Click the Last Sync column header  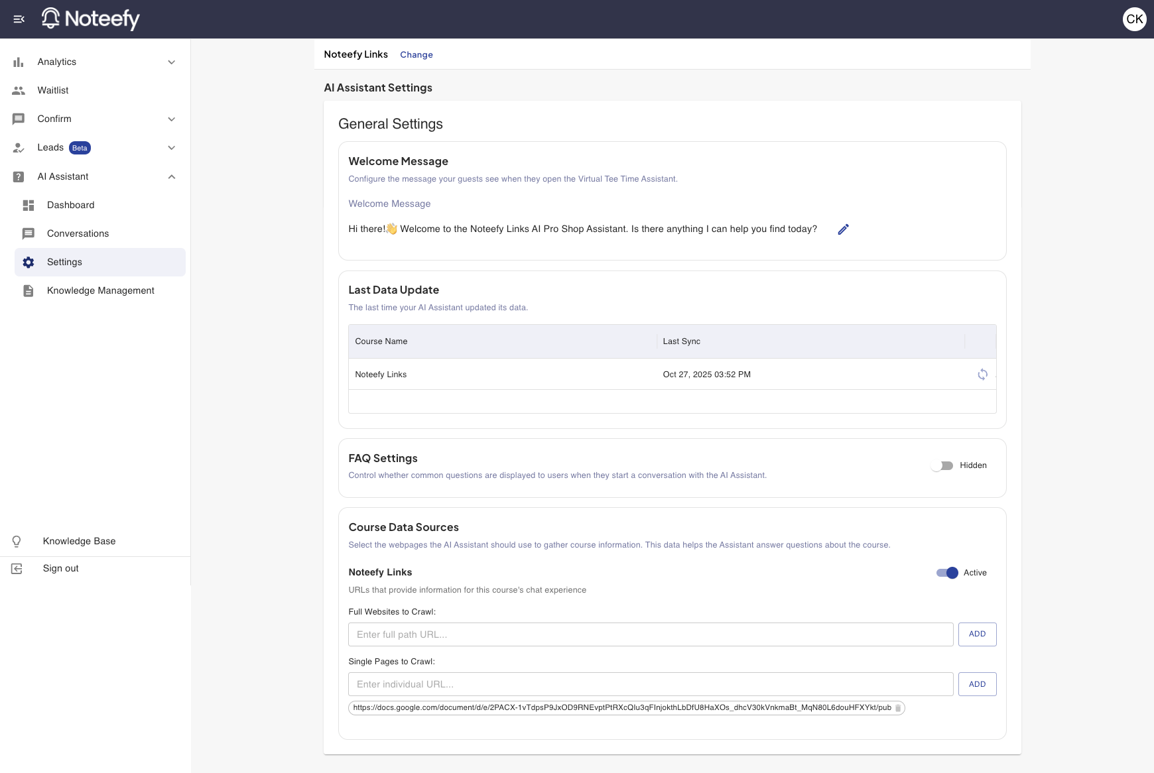(x=681, y=341)
